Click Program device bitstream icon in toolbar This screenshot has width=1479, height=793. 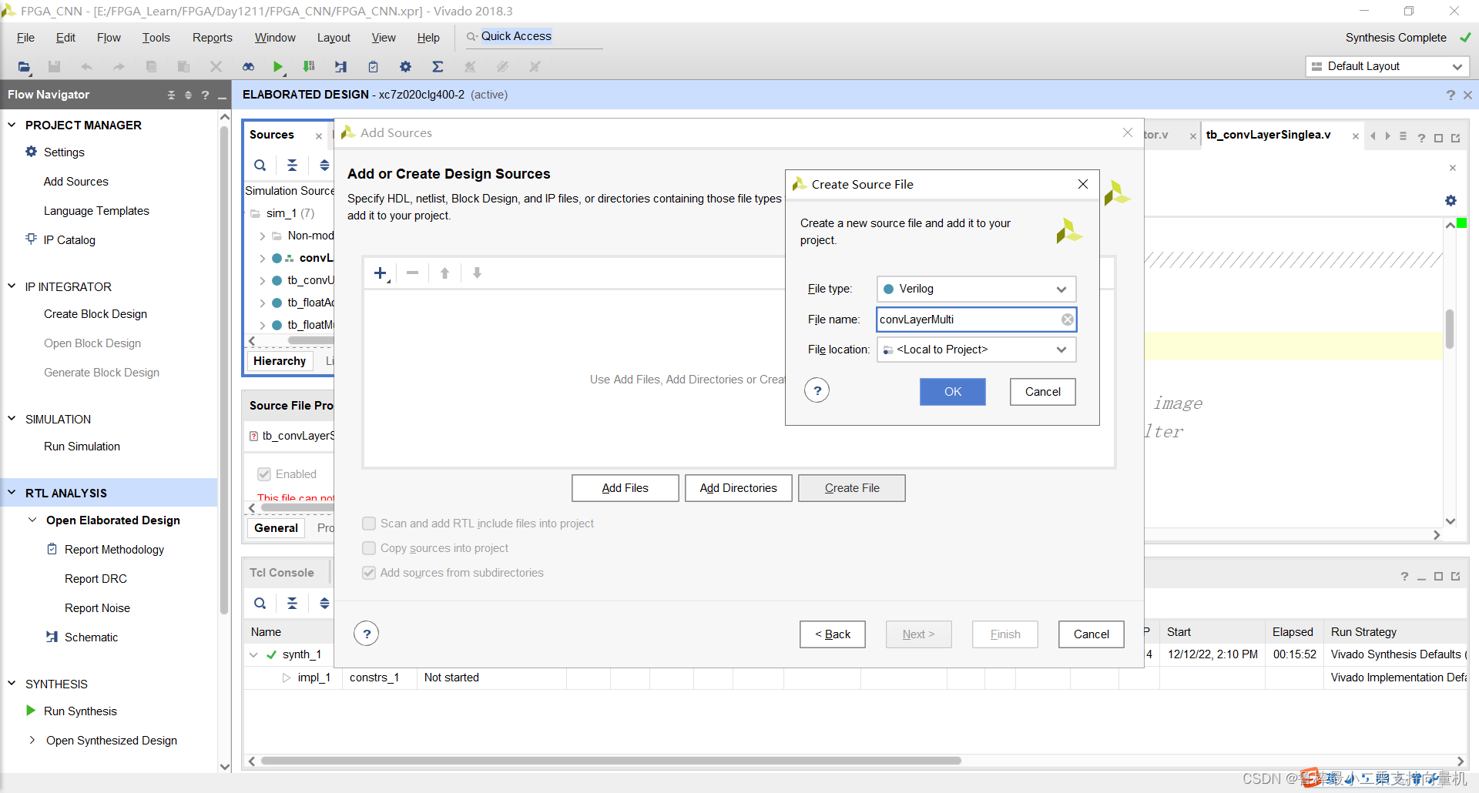309,67
